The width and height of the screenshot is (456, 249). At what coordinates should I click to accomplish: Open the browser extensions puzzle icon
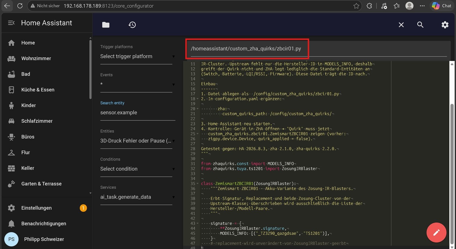click(x=369, y=6)
